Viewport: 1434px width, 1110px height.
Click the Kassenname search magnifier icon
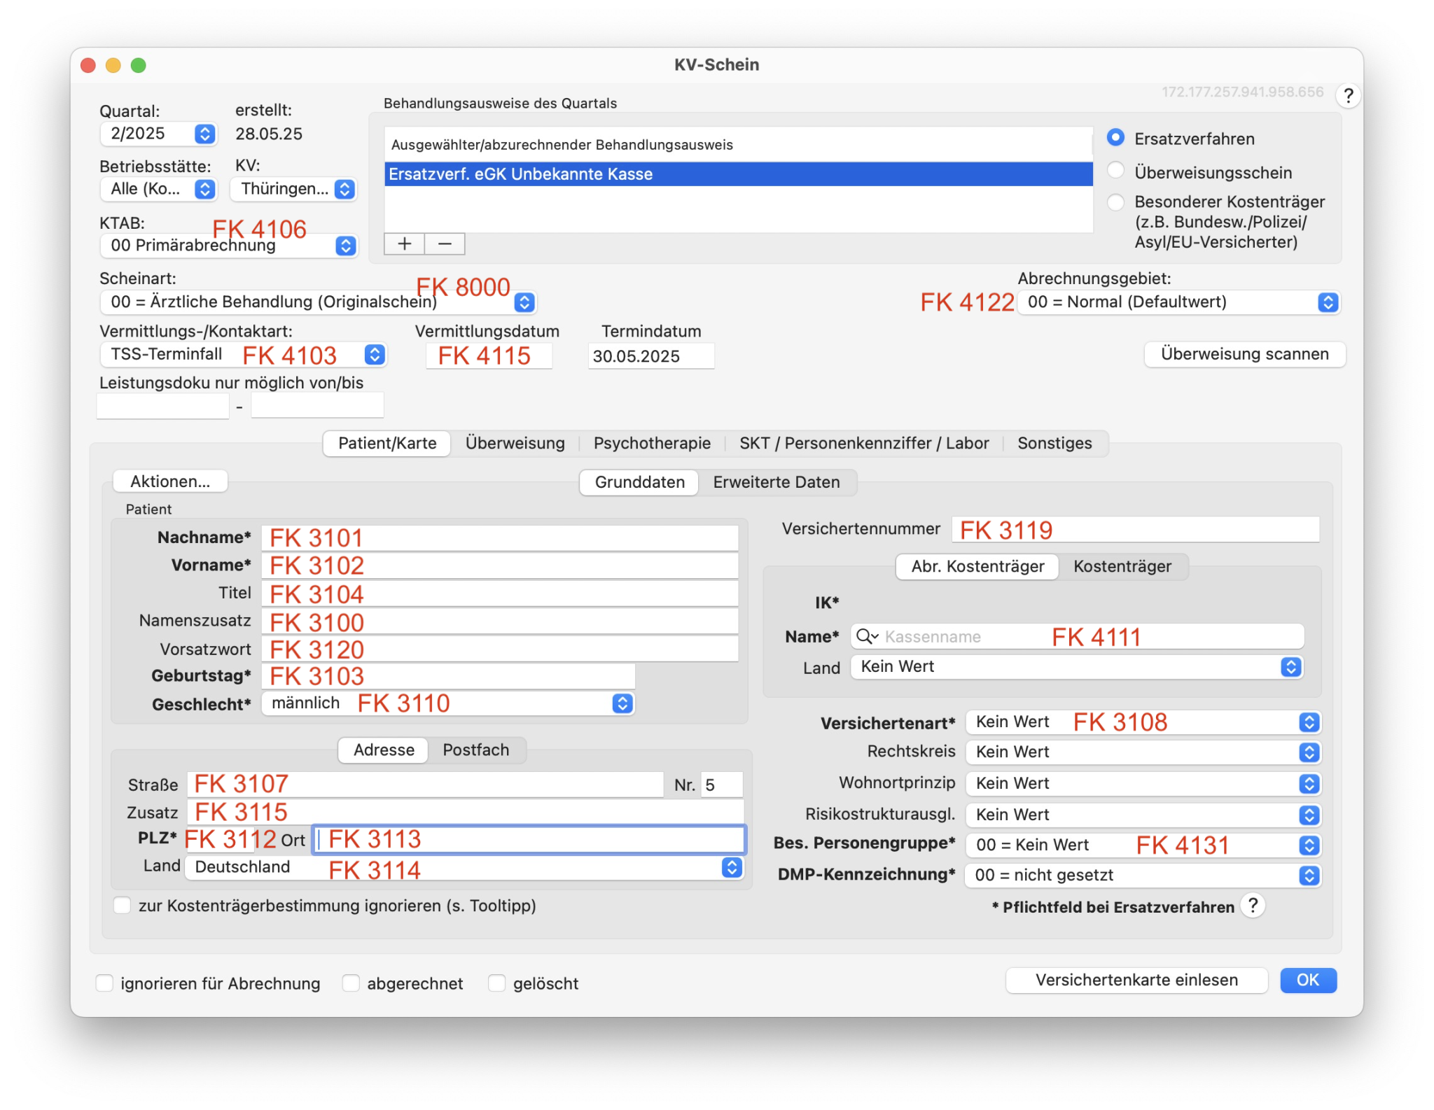pos(867,636)
